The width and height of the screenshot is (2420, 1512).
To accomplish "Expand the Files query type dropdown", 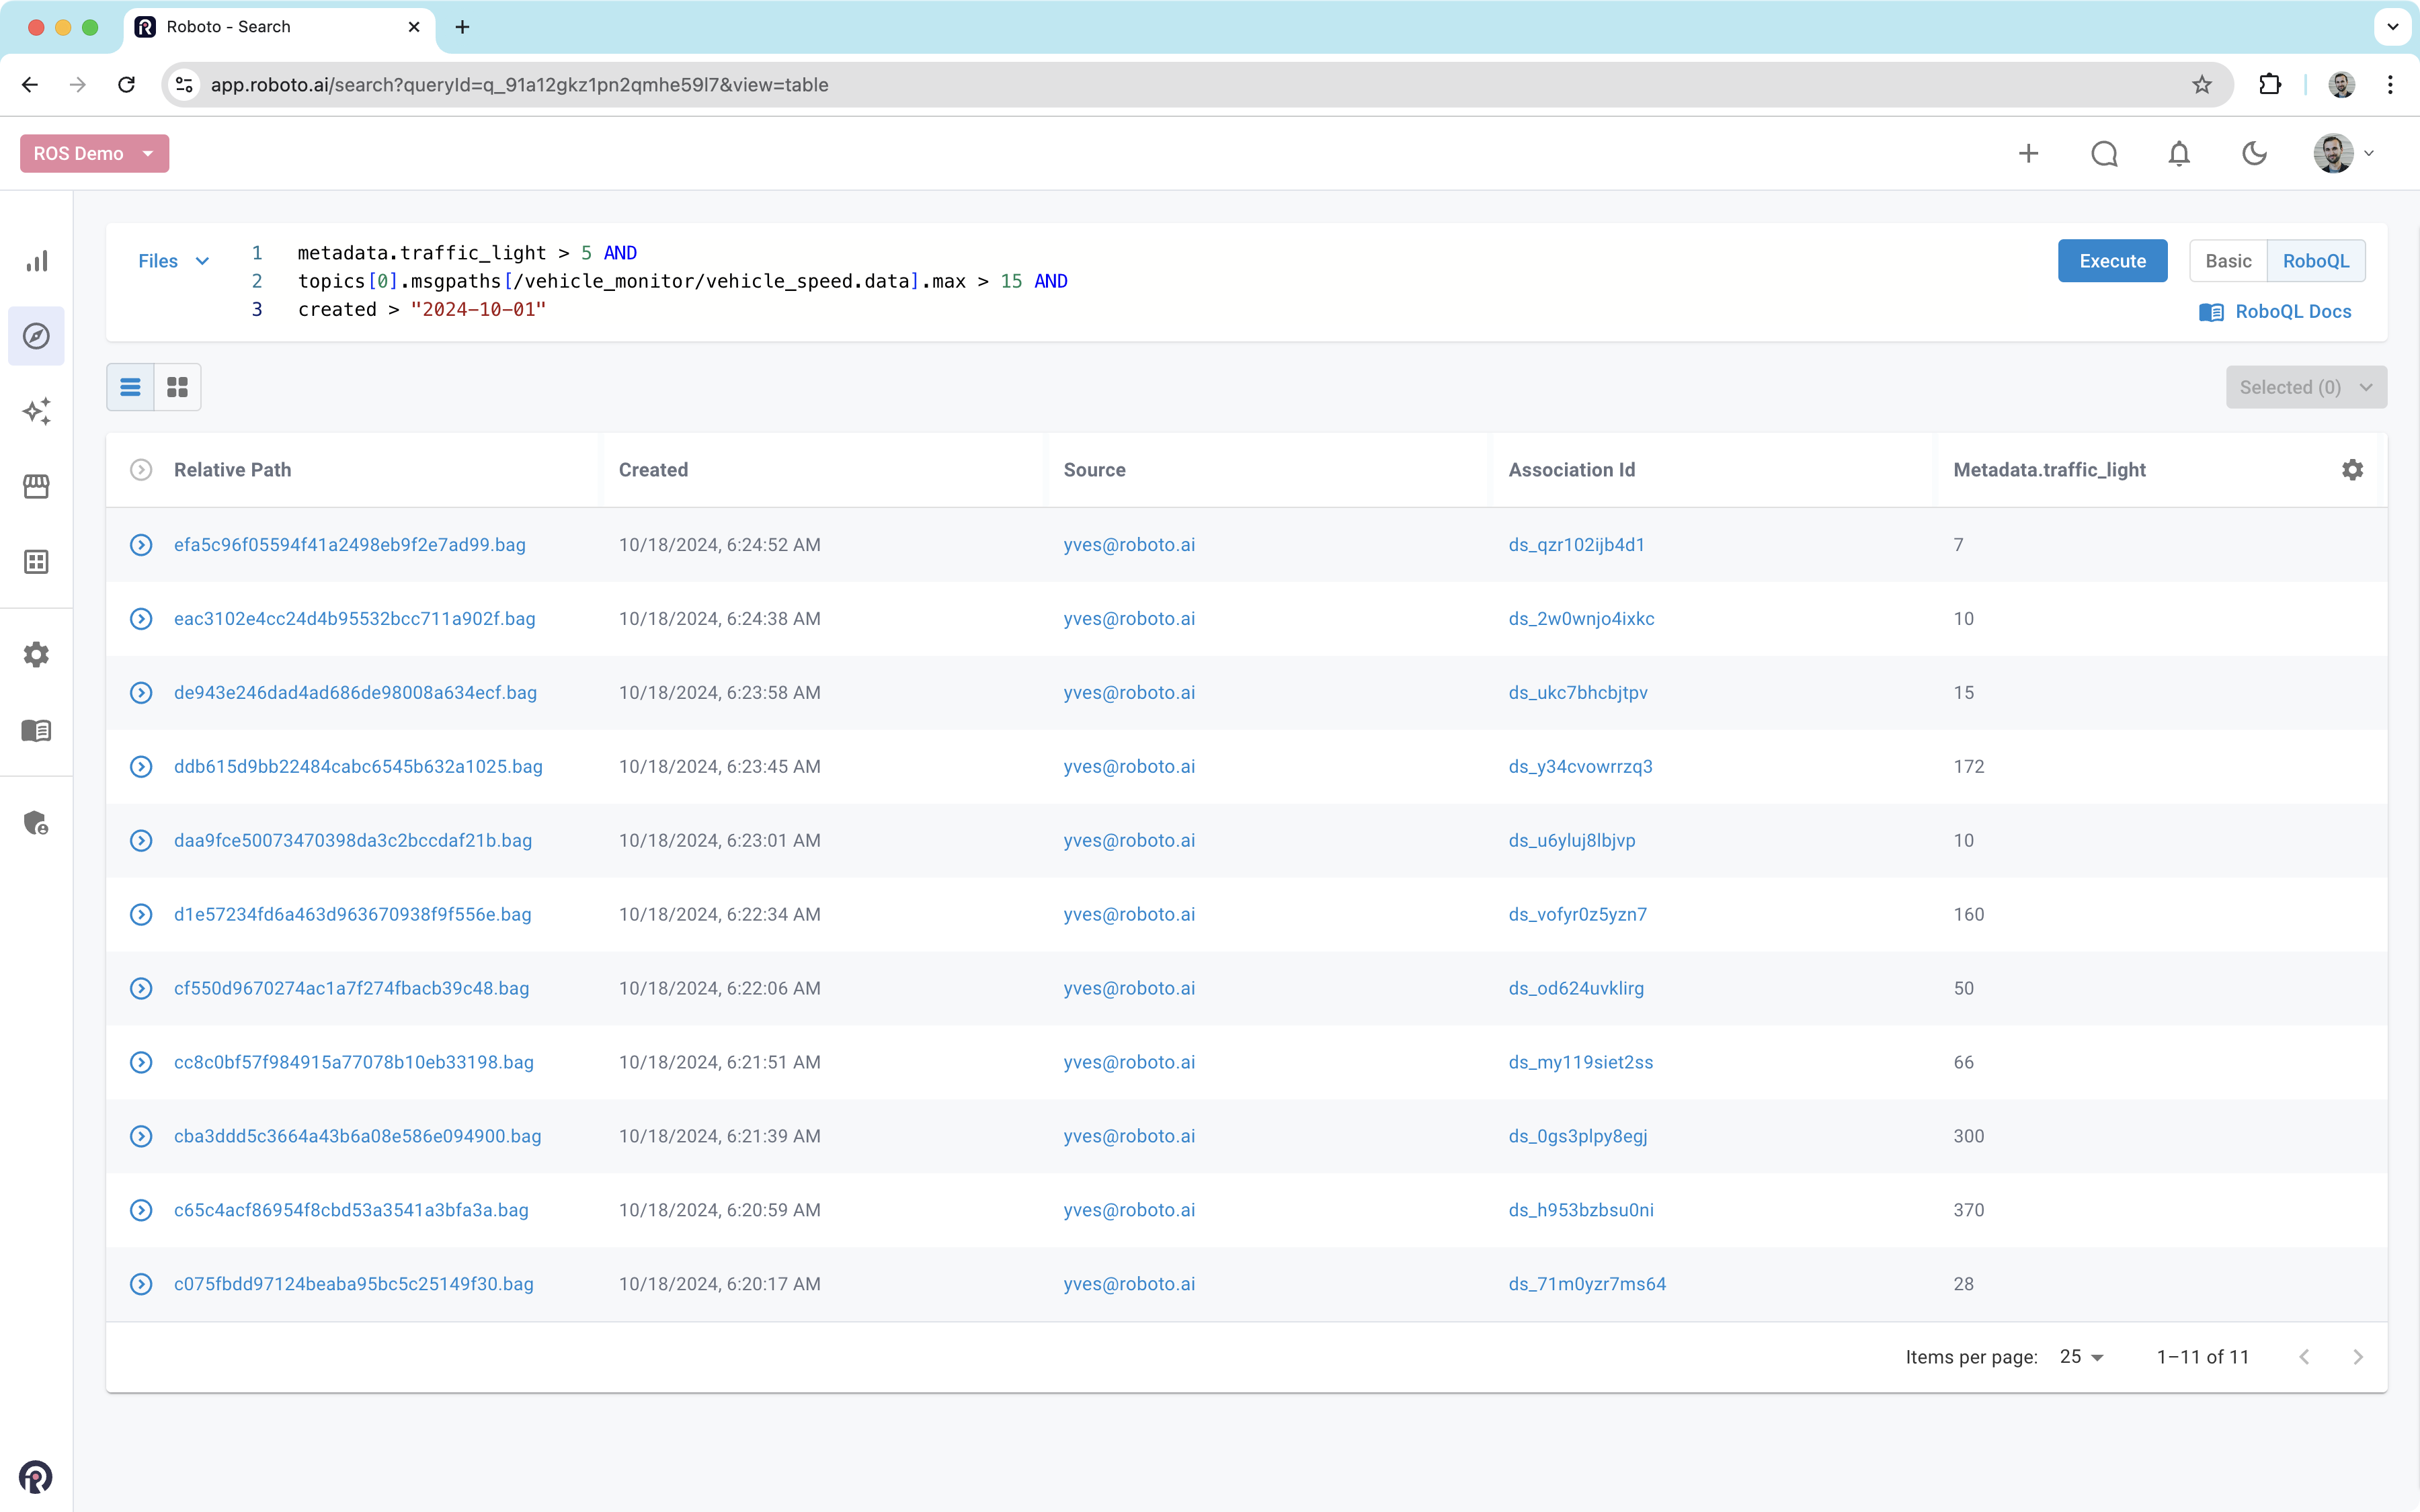I will [174, 261].
